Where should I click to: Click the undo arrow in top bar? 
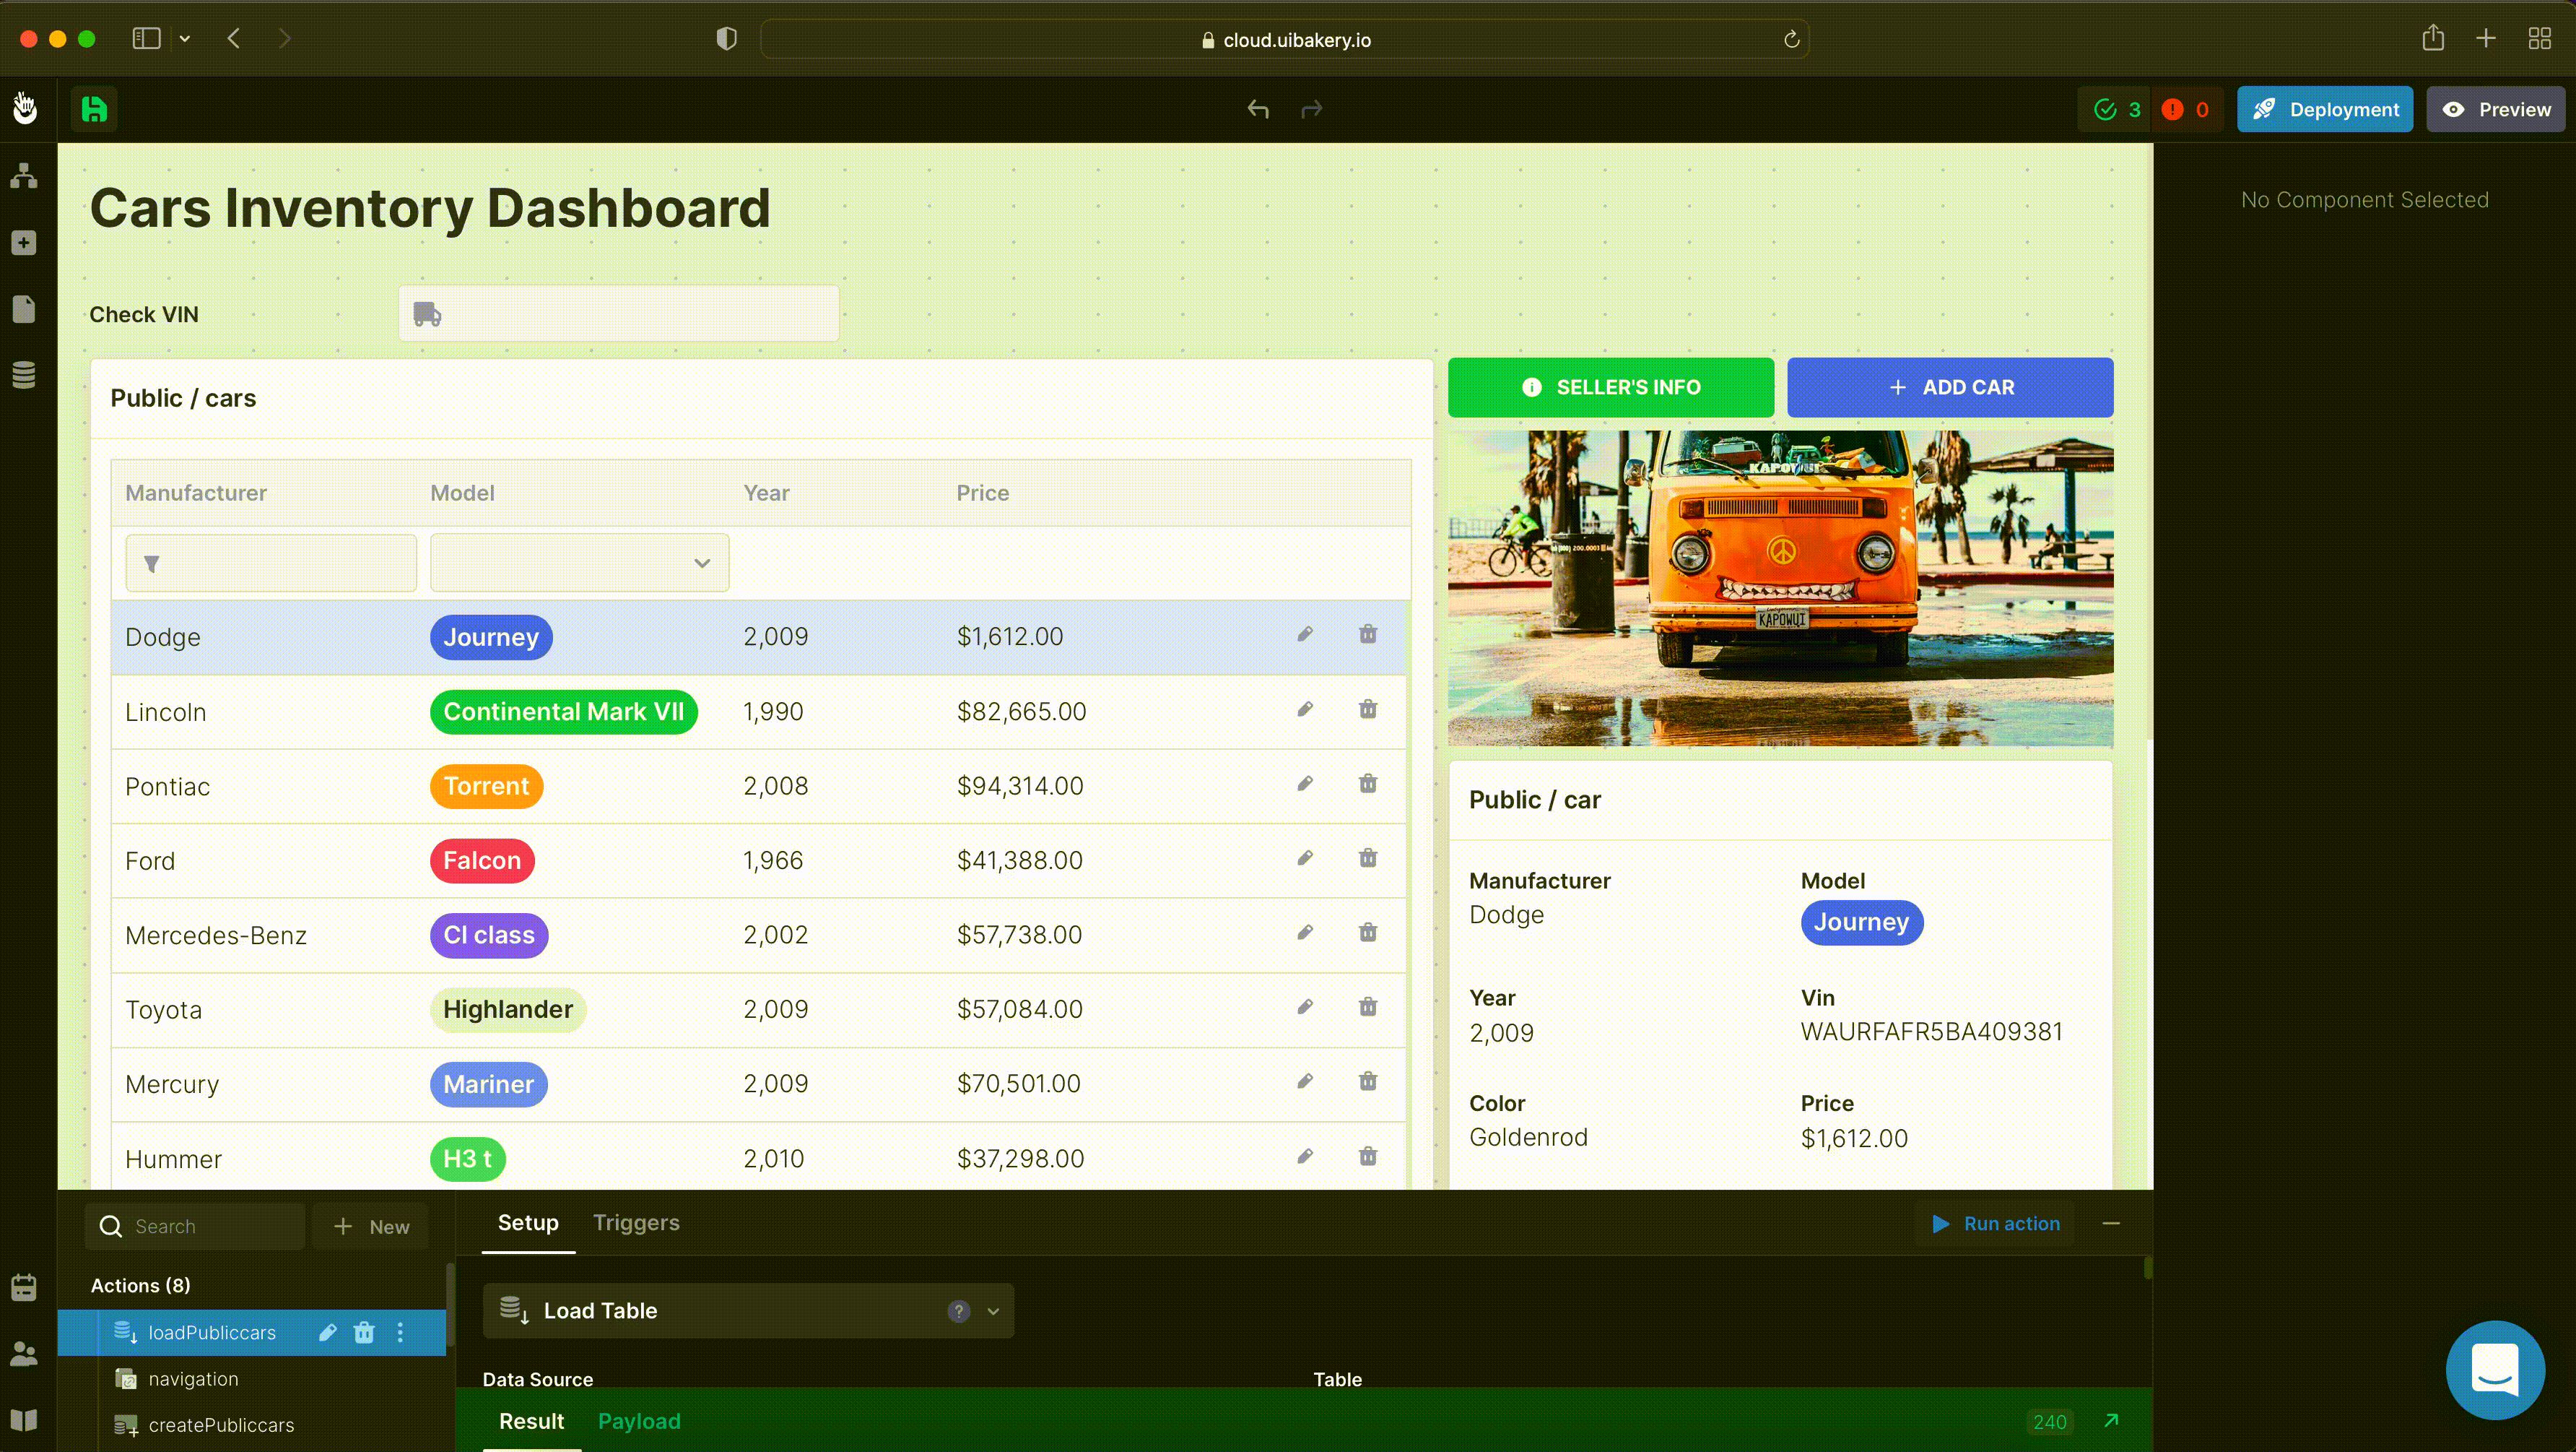(1258, 109)
